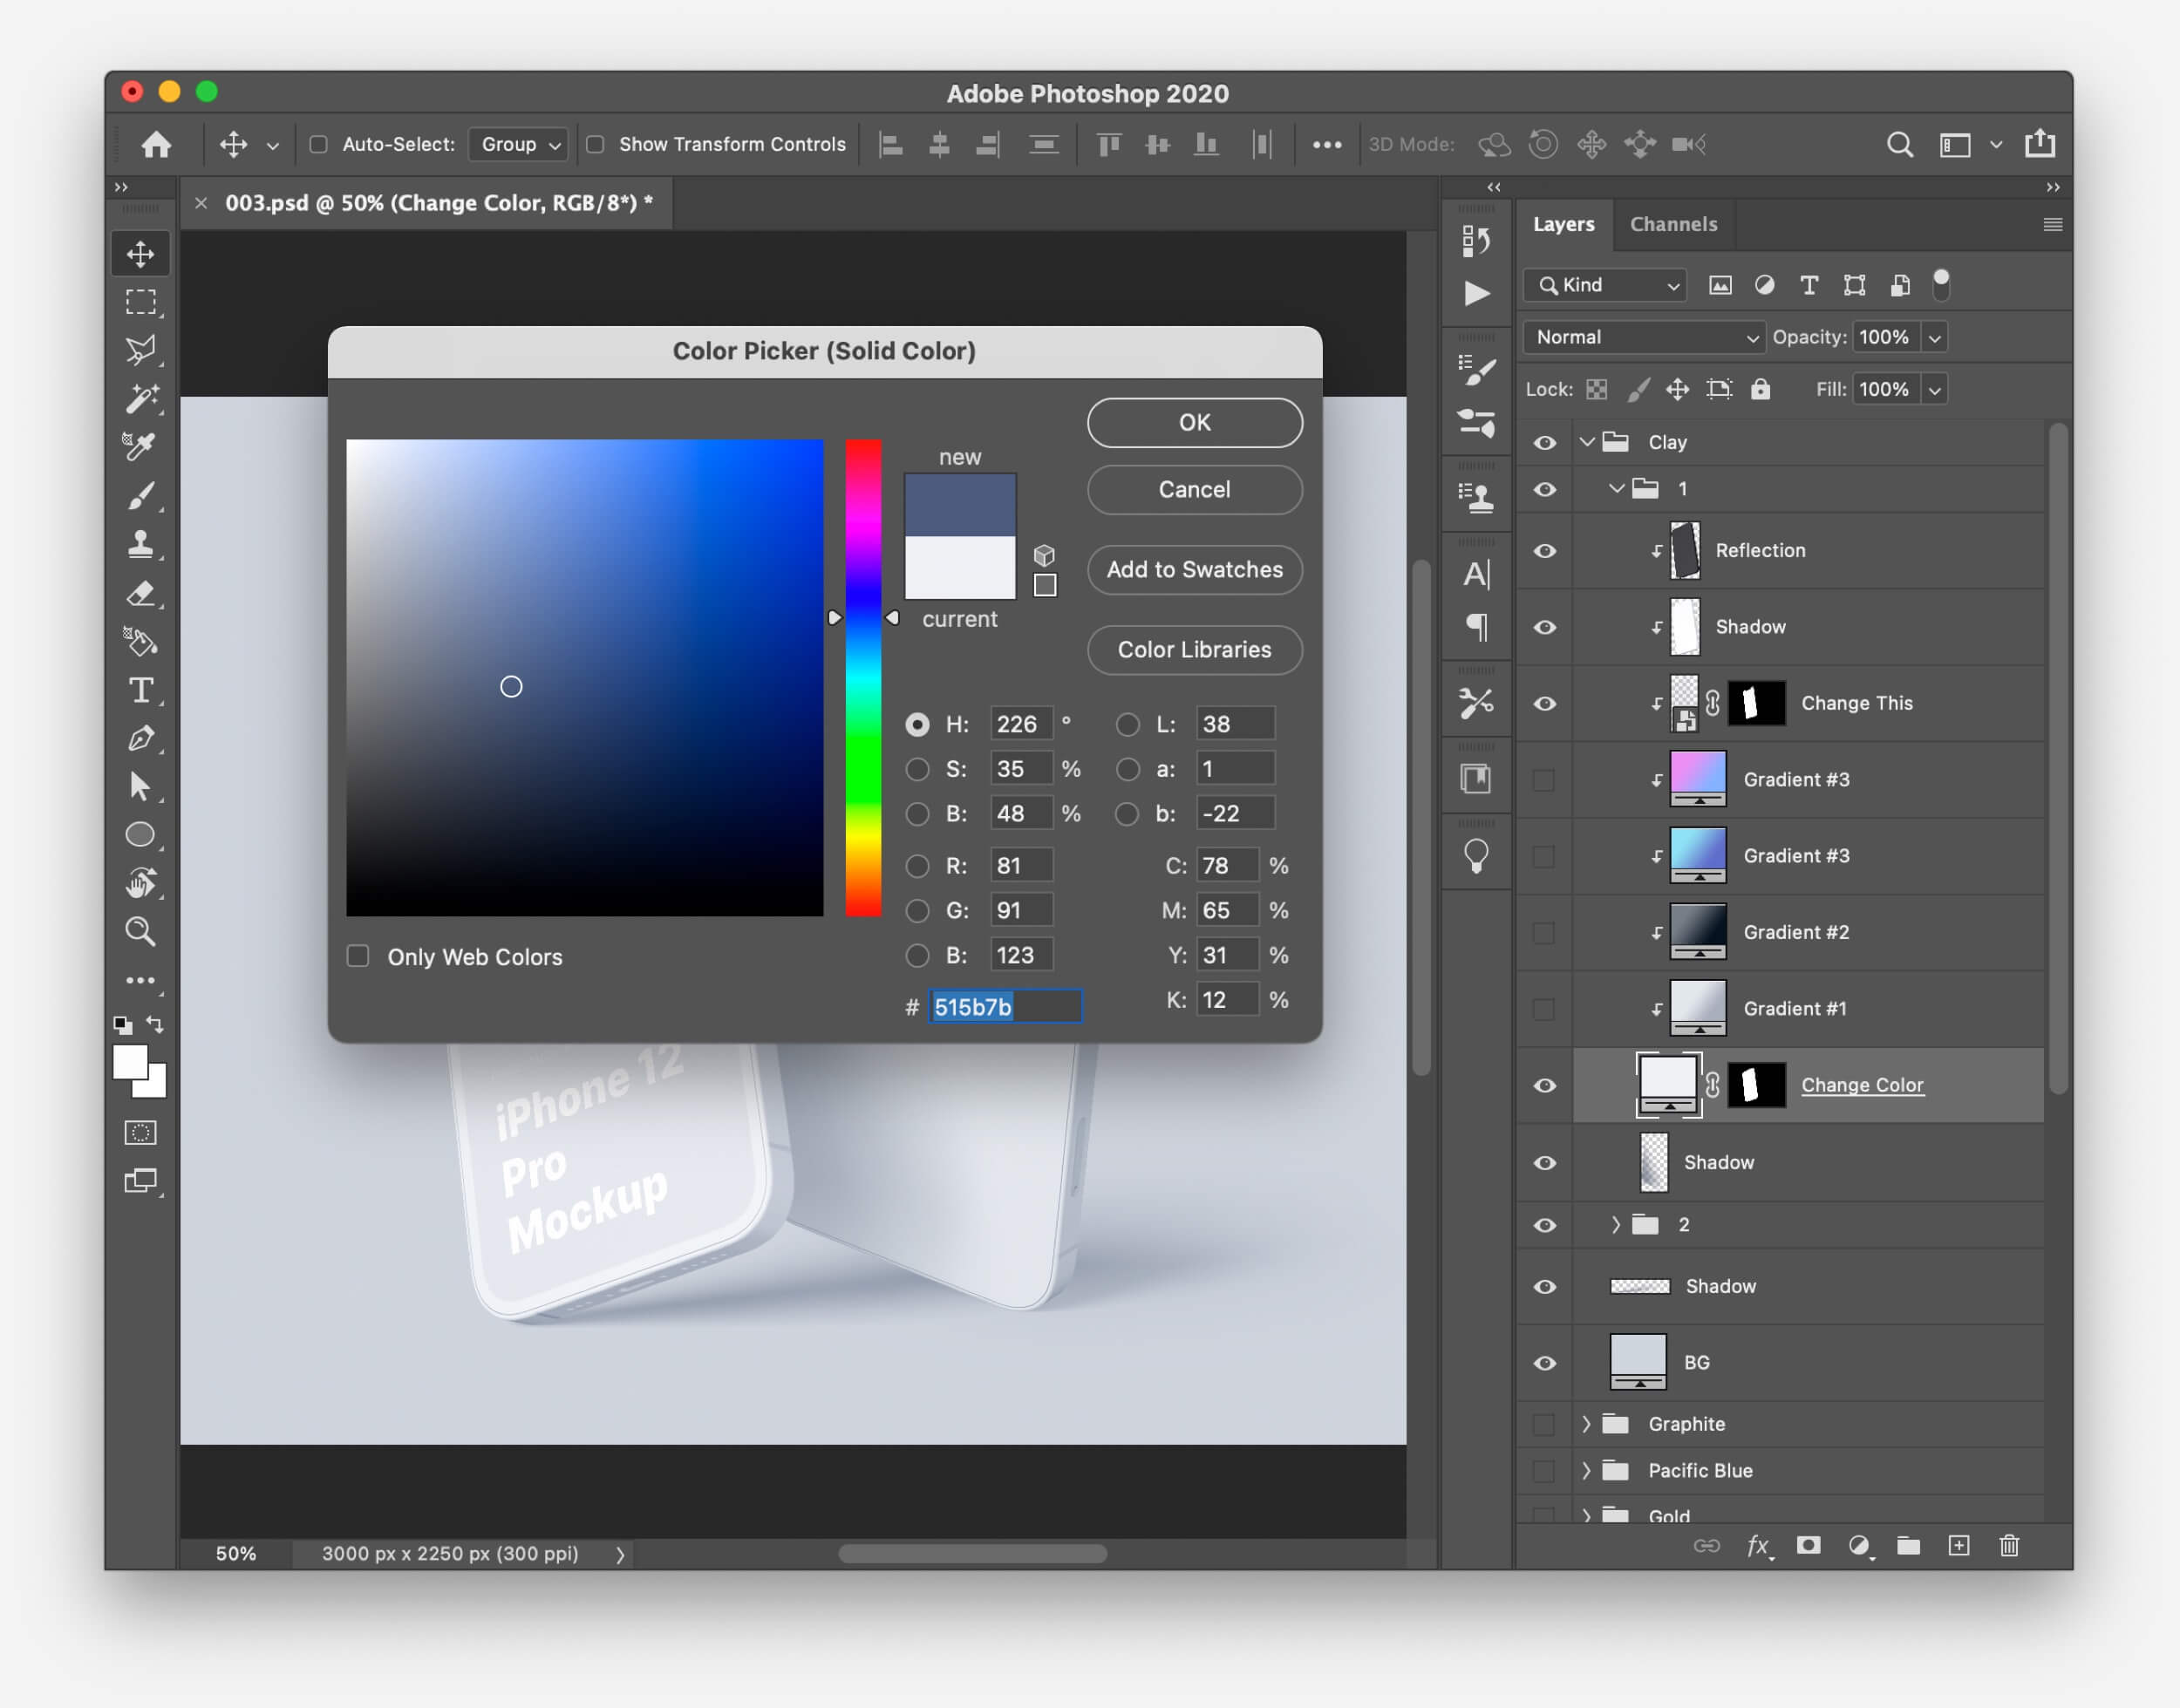Select the Polygonal Lasso tool

click(x=140, y=350)
